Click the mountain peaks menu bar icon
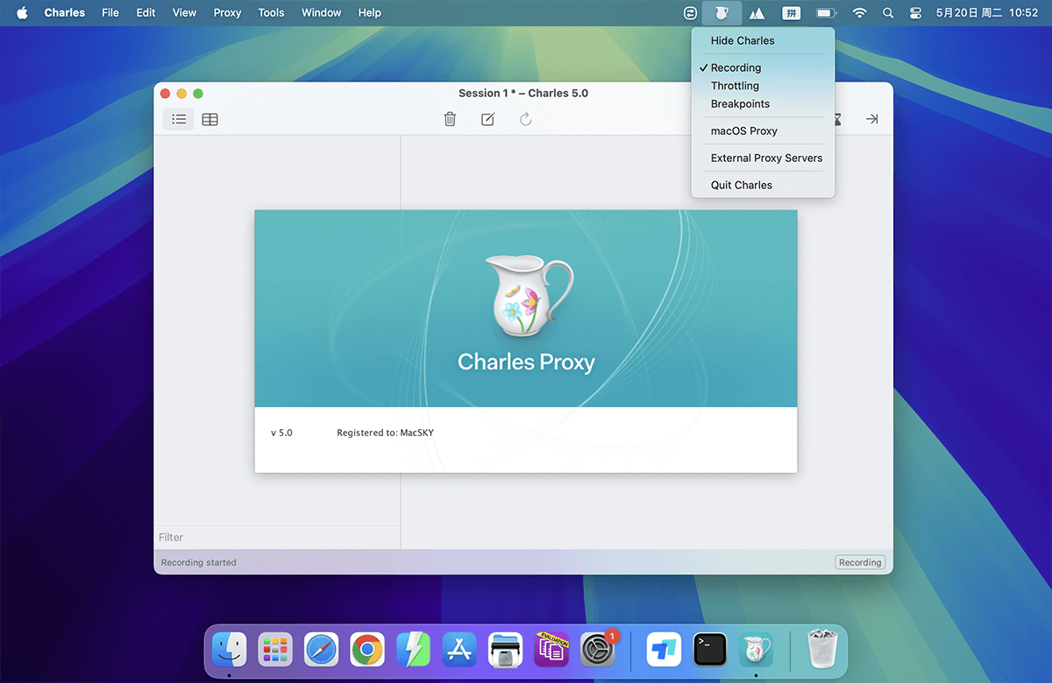The image size is (1052, 683). (x=757, y=13)
